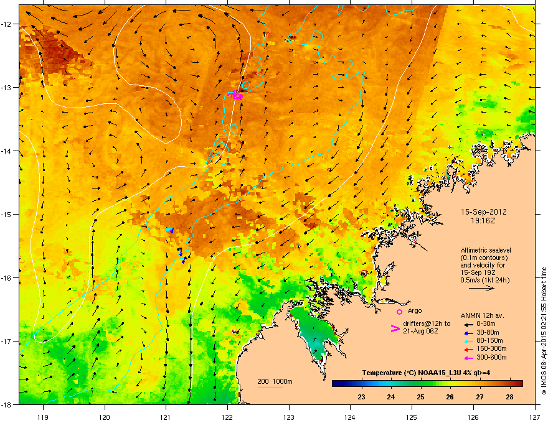Click the 0.5m/s velocity scale arrow
This screenshot has height=423, width=548.
[481, 288]
